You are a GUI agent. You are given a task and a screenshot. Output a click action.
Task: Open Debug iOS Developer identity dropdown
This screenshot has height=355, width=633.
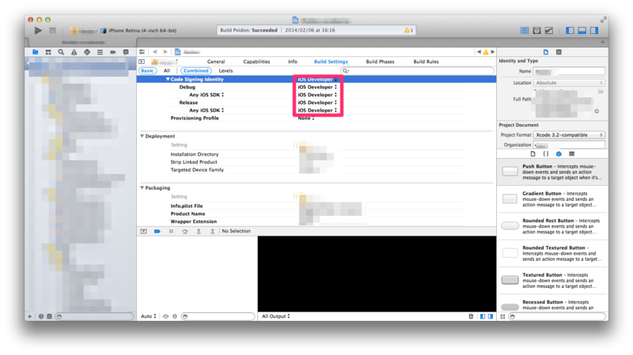[x=317, y=87]
